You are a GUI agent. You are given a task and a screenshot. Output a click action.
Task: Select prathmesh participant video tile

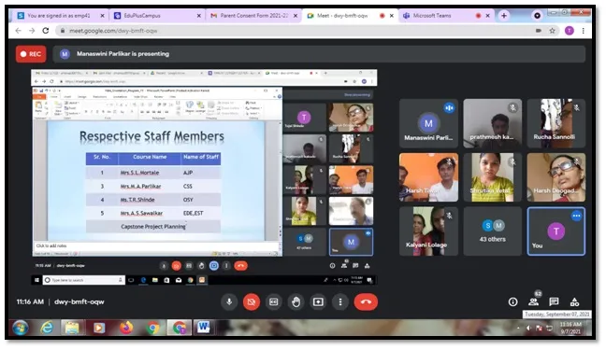(x=492, y=123)
